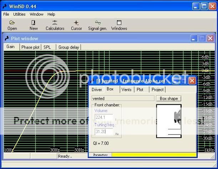This screenshot has height=169, width=218.
Task: Switch to the Vents tab
Action: 127,90
